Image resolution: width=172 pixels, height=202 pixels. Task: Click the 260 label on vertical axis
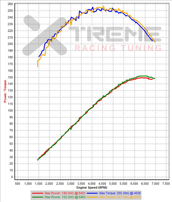[10, 4]
